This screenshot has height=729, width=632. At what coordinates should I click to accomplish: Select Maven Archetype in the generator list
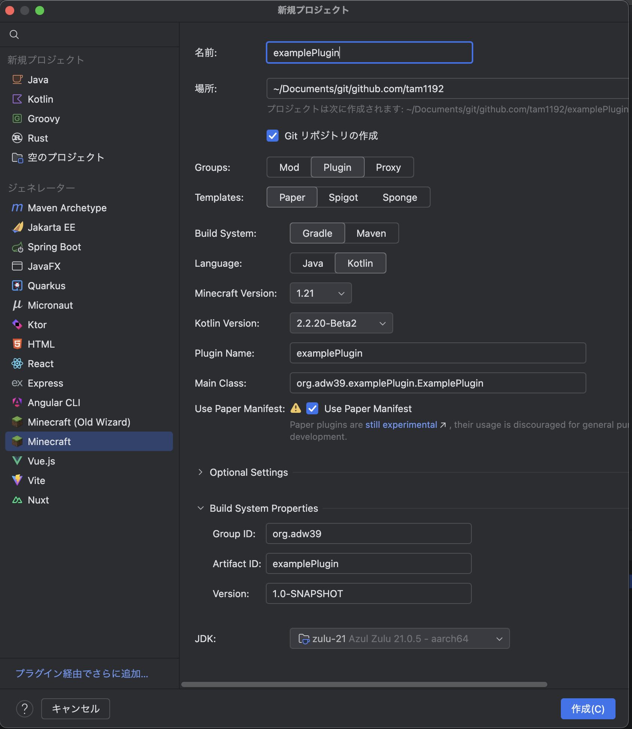pyautogui.click(x=89, y=208)
